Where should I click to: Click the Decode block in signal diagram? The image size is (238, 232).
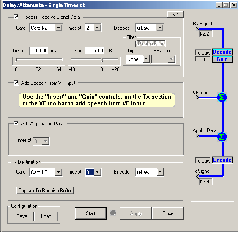(x=222, y=52)
